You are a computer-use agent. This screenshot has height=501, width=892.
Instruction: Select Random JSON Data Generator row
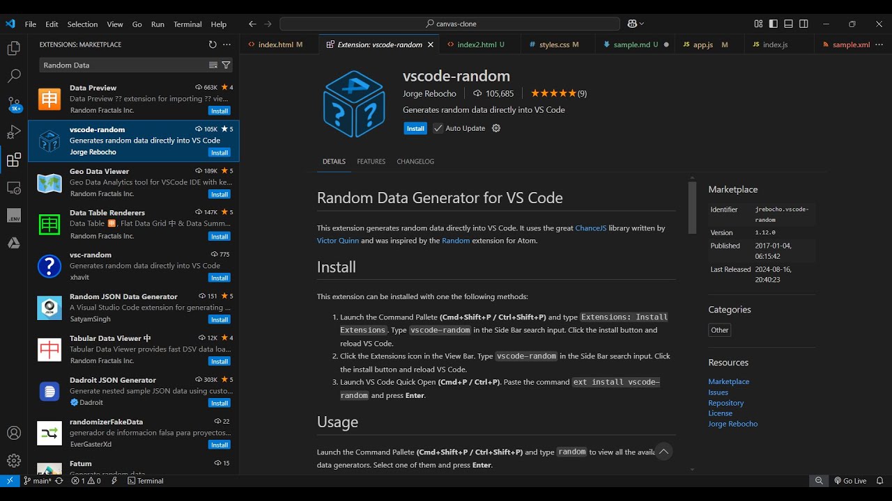pyautogui.click(x=134, y=308)
